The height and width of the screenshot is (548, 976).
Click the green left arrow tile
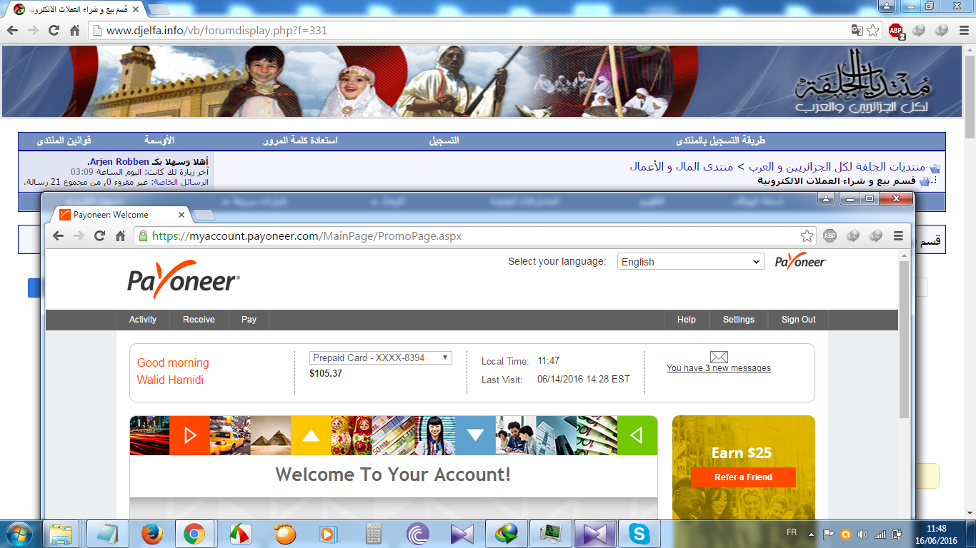637,435
